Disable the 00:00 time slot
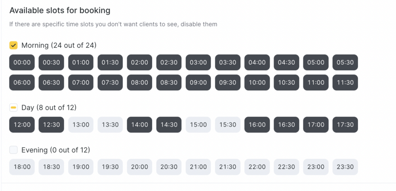396x191 pixels. click(x=22, y=62)
